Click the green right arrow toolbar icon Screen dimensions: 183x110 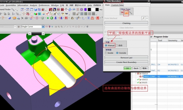pyautogui.click(x=48, y=18)
